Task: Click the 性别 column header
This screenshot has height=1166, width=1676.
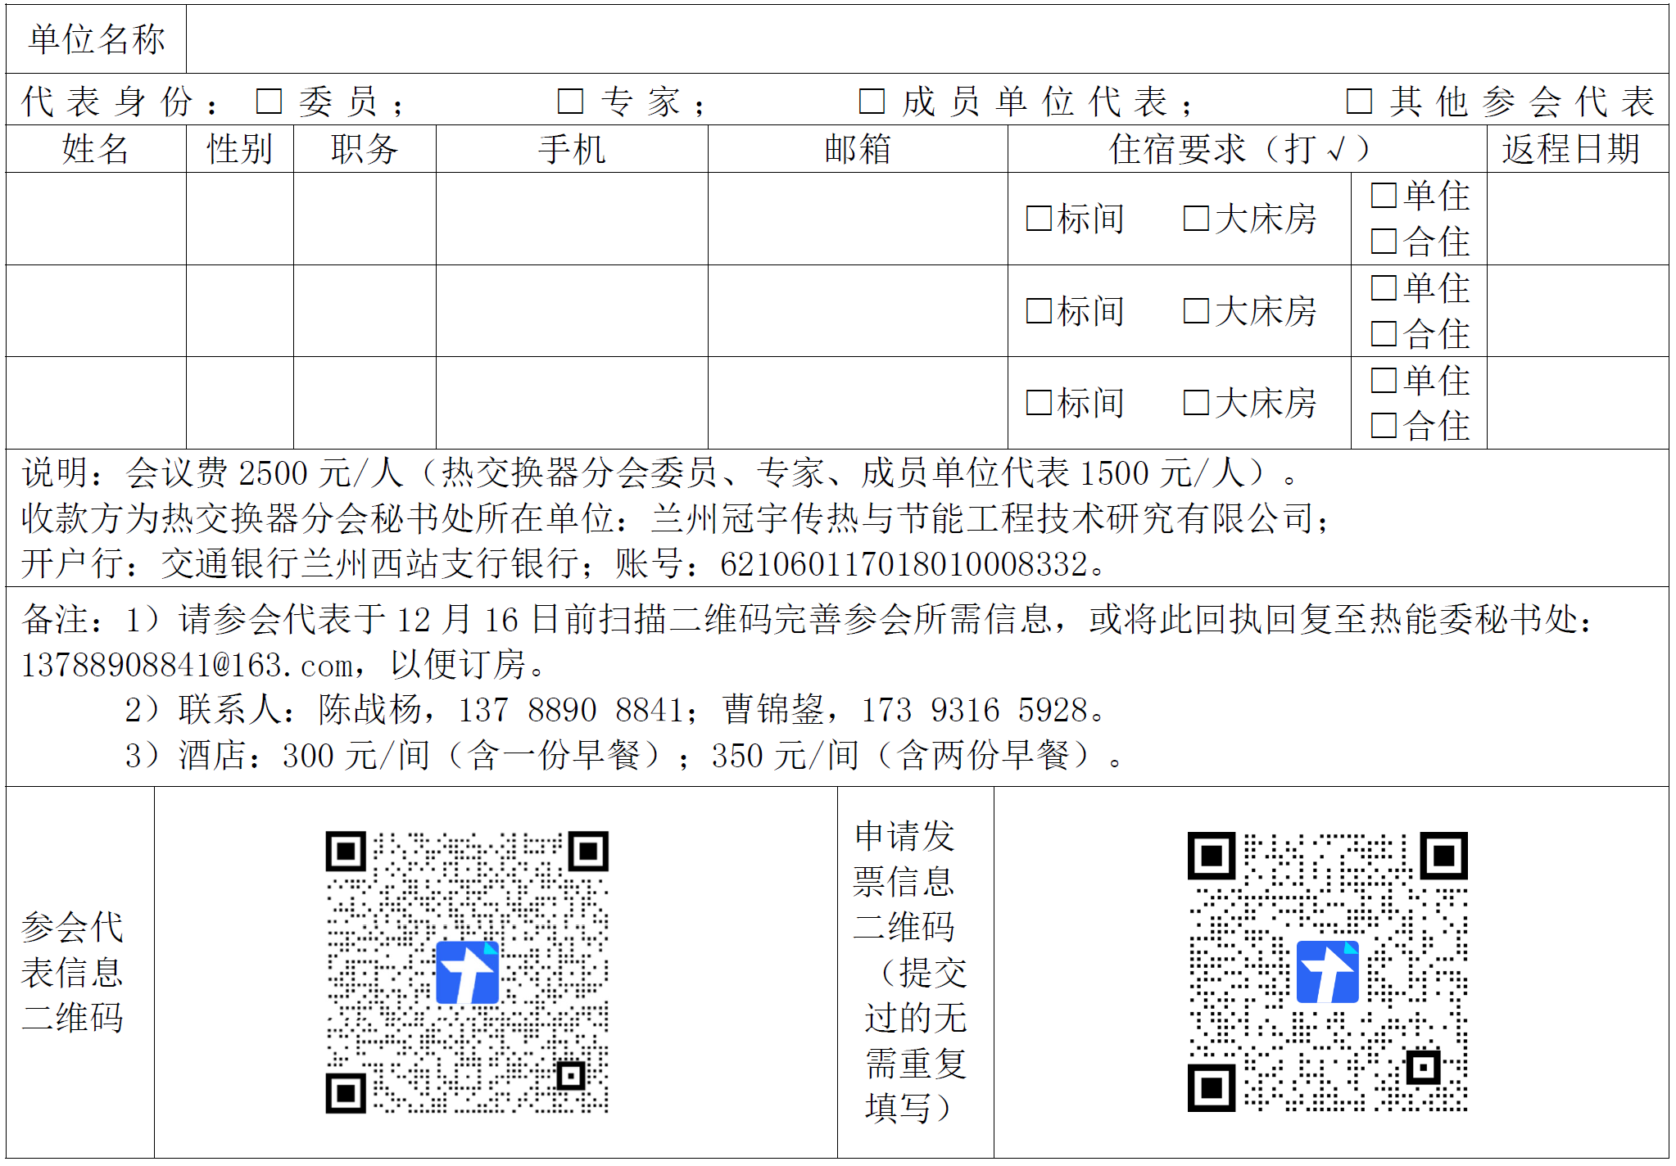Action: 240,149
